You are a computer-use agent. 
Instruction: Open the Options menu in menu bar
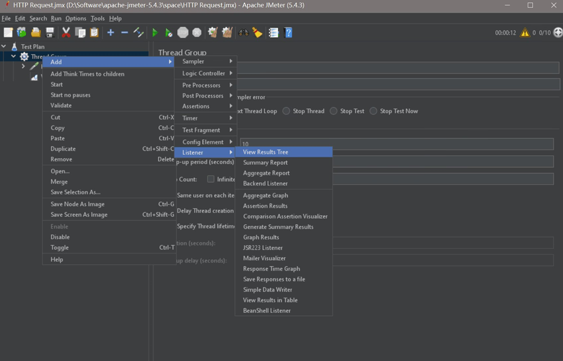(76, 18)
